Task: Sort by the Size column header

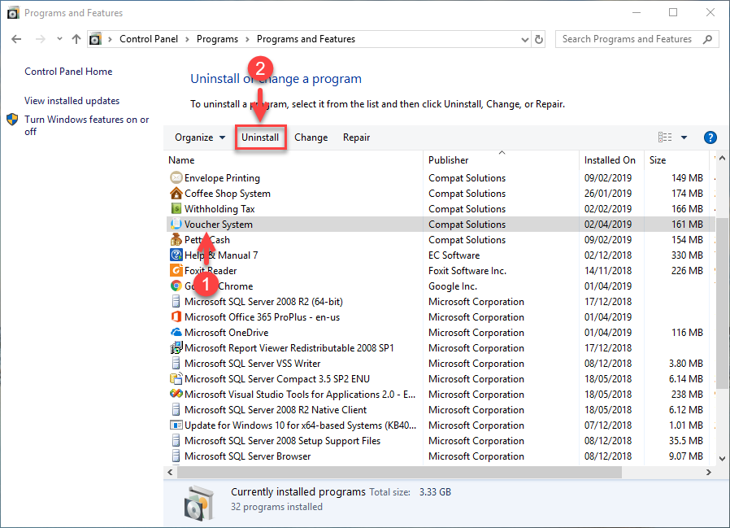Action: 678,159
